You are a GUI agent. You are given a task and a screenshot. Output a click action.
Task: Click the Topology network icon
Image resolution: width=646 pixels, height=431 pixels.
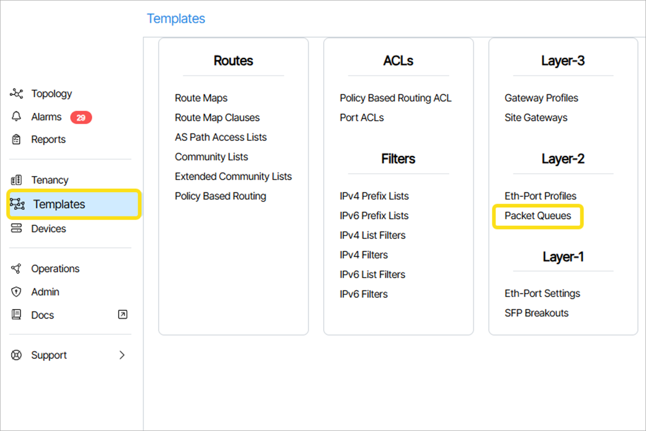(x=17, y=93)
